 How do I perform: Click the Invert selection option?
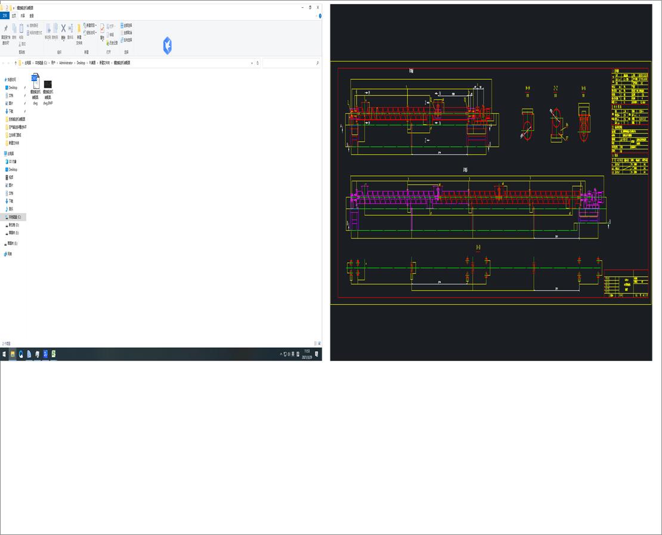(126, 40)
